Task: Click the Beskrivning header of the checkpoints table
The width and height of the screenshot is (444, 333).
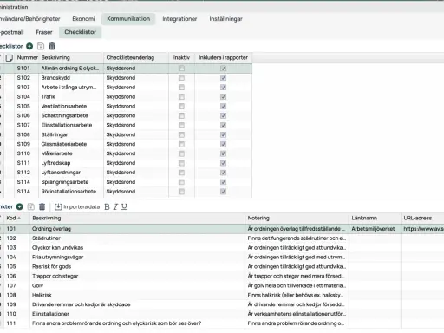Action: tap(137, 218)
